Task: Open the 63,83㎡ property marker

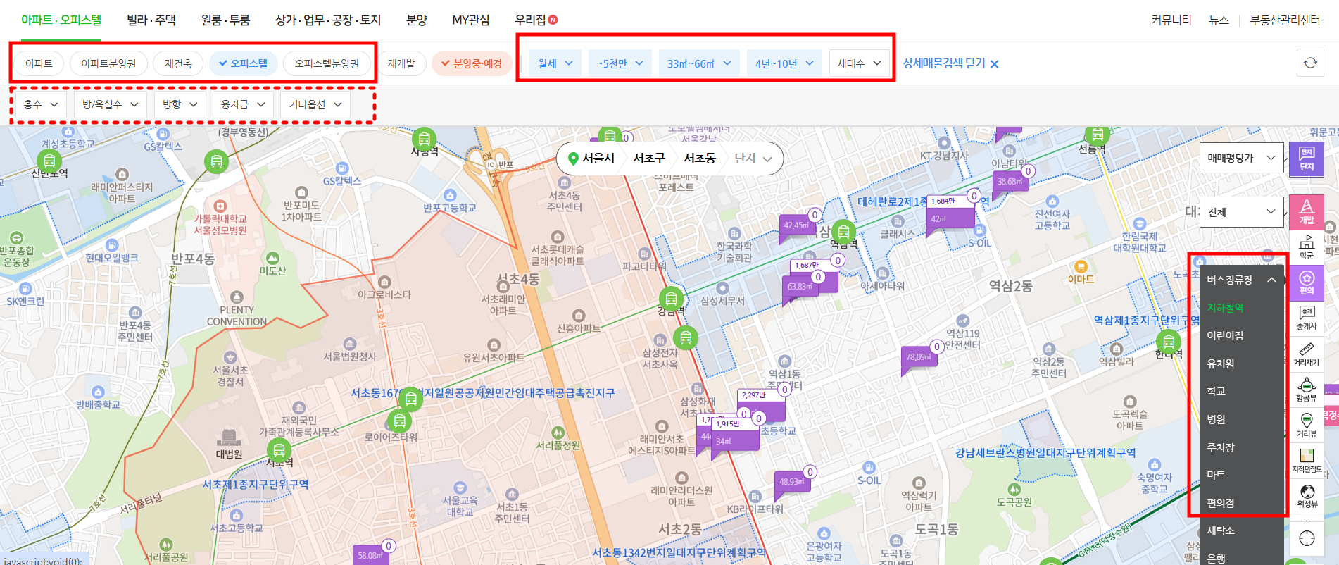Action: pos(800,287)
